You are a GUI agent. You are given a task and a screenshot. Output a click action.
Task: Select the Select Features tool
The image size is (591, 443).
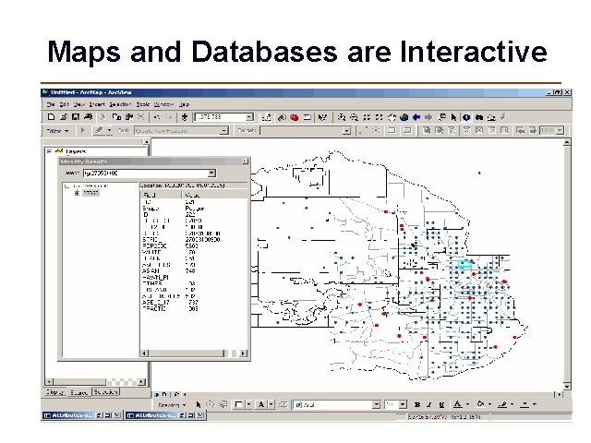[441, 117]
